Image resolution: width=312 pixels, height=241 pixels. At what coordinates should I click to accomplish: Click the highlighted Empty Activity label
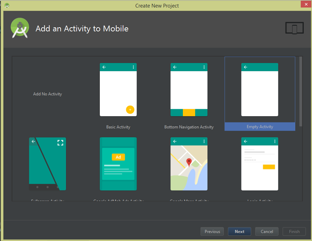[x=260, y=127]
